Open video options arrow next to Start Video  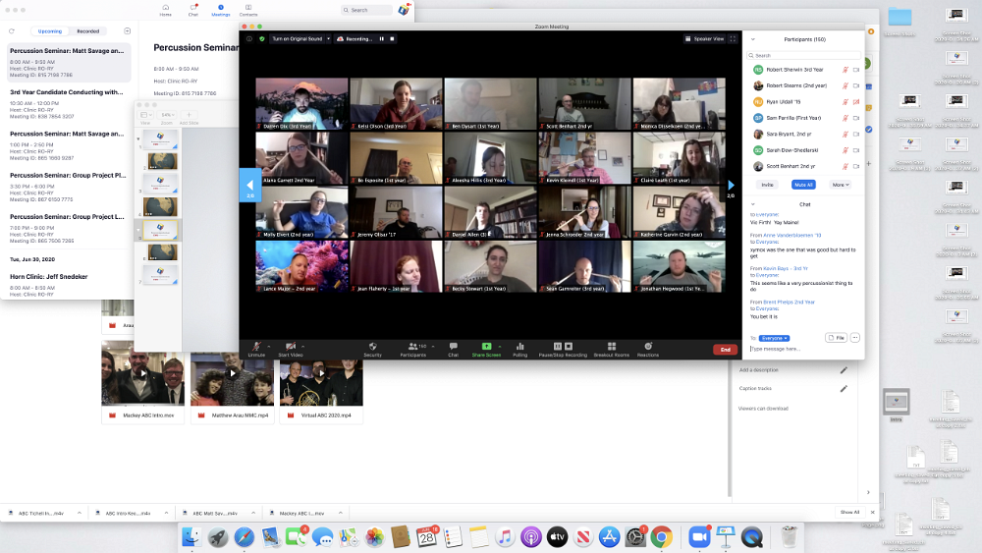303,346
